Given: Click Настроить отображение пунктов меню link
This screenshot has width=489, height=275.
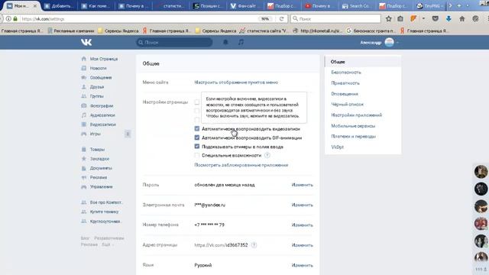Looking at the screenshot, I should click(x=236, y=82).
